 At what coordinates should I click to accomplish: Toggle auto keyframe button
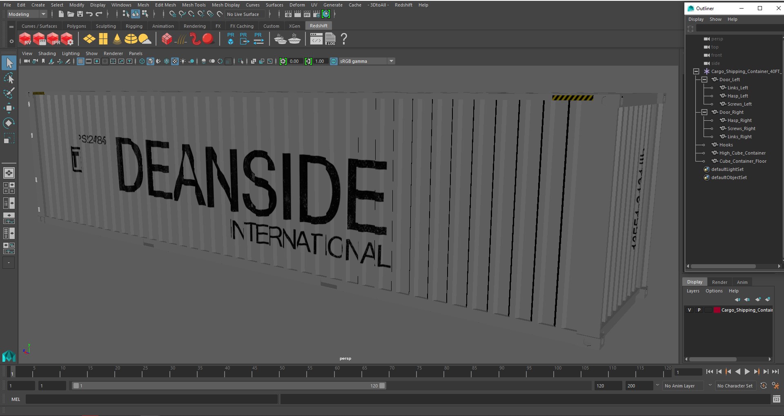point(764,386)
